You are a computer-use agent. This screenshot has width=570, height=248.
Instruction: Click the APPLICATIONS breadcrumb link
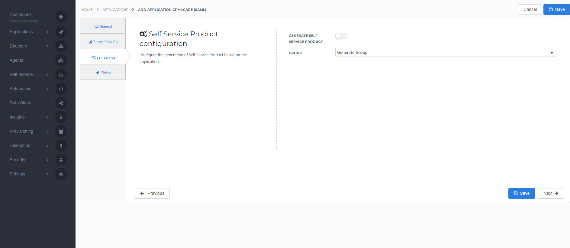[x=115, y=10]
